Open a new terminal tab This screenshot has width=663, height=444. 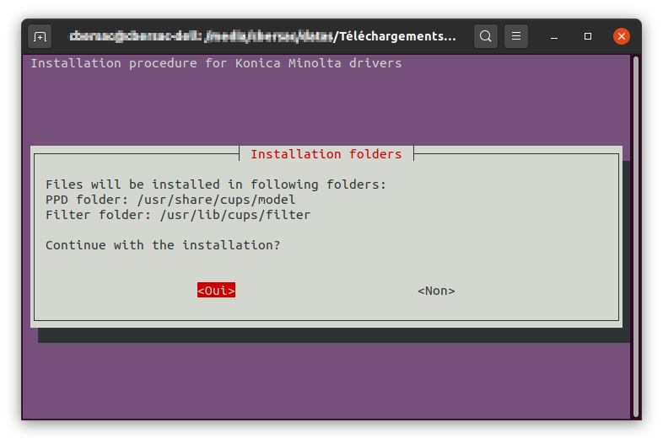(40, 36)
